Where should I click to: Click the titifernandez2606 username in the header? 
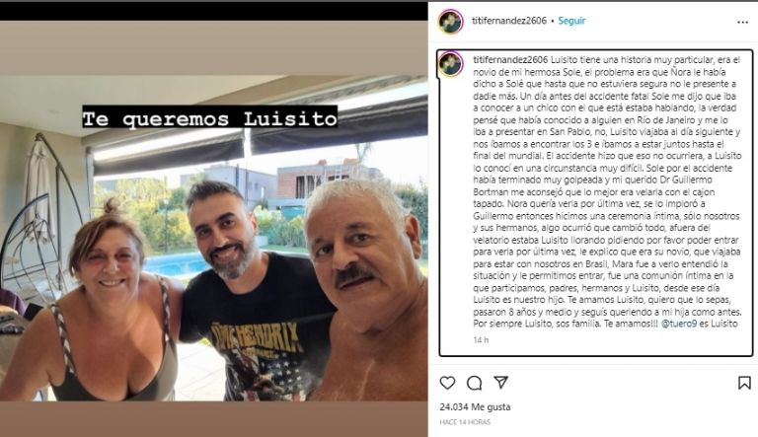(509, 21)
